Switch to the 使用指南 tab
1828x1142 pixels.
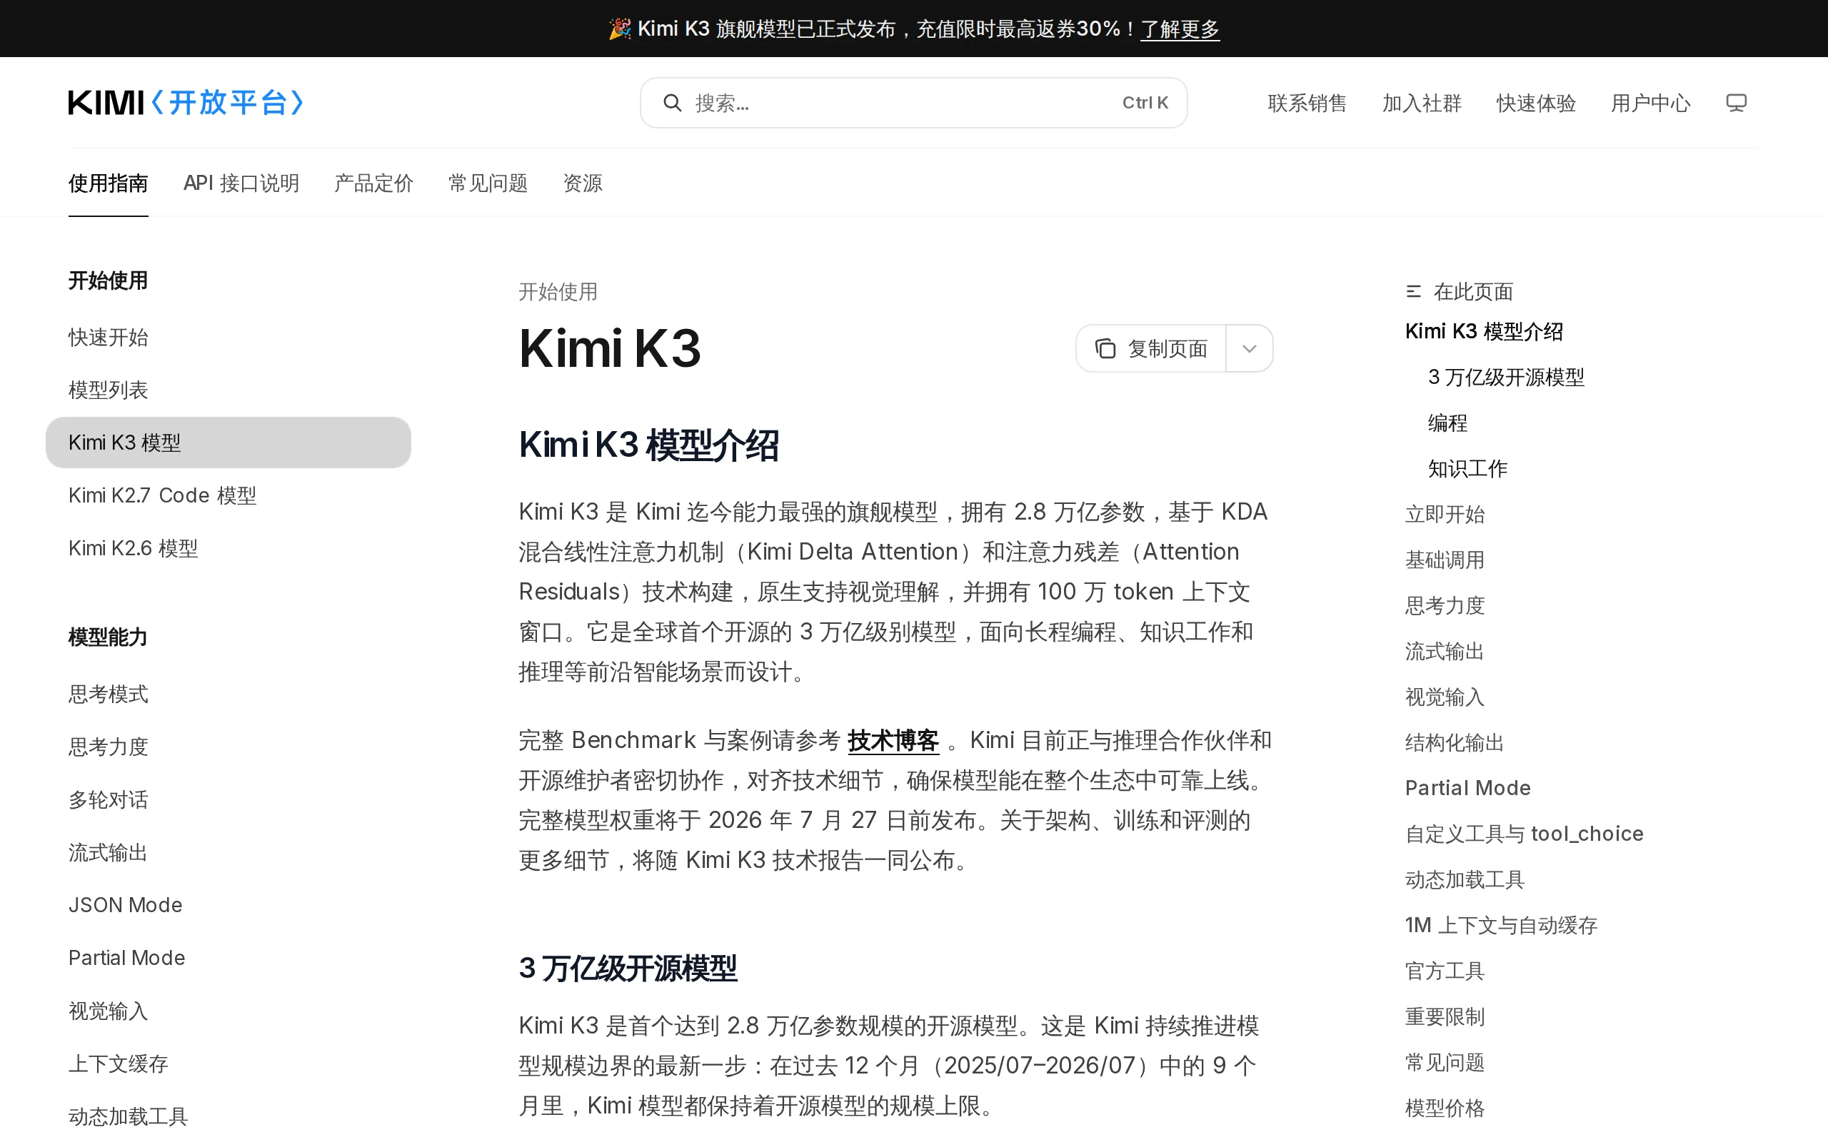108,183
